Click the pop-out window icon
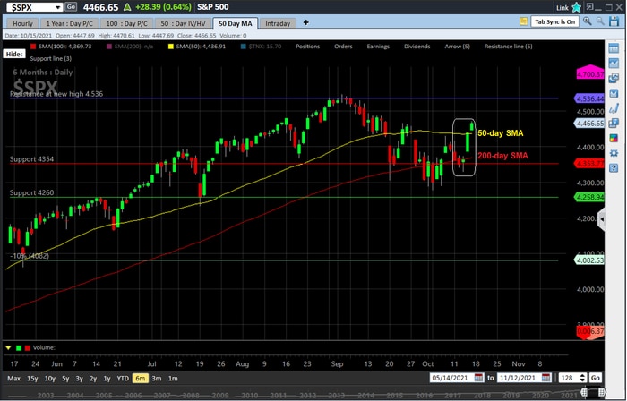Screen dimensions: 627x401 pos(589,7)
